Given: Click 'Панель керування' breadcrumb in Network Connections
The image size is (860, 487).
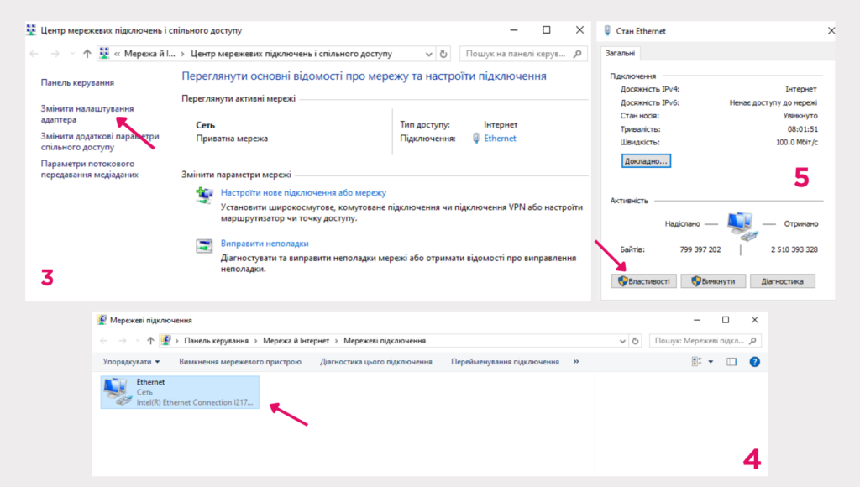Looking at the screenshot, I should click(216, 341).
